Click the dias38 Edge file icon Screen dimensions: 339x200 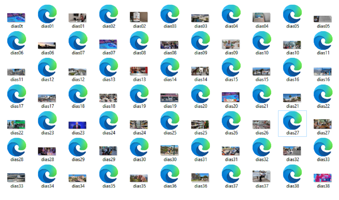pos(292,174)
